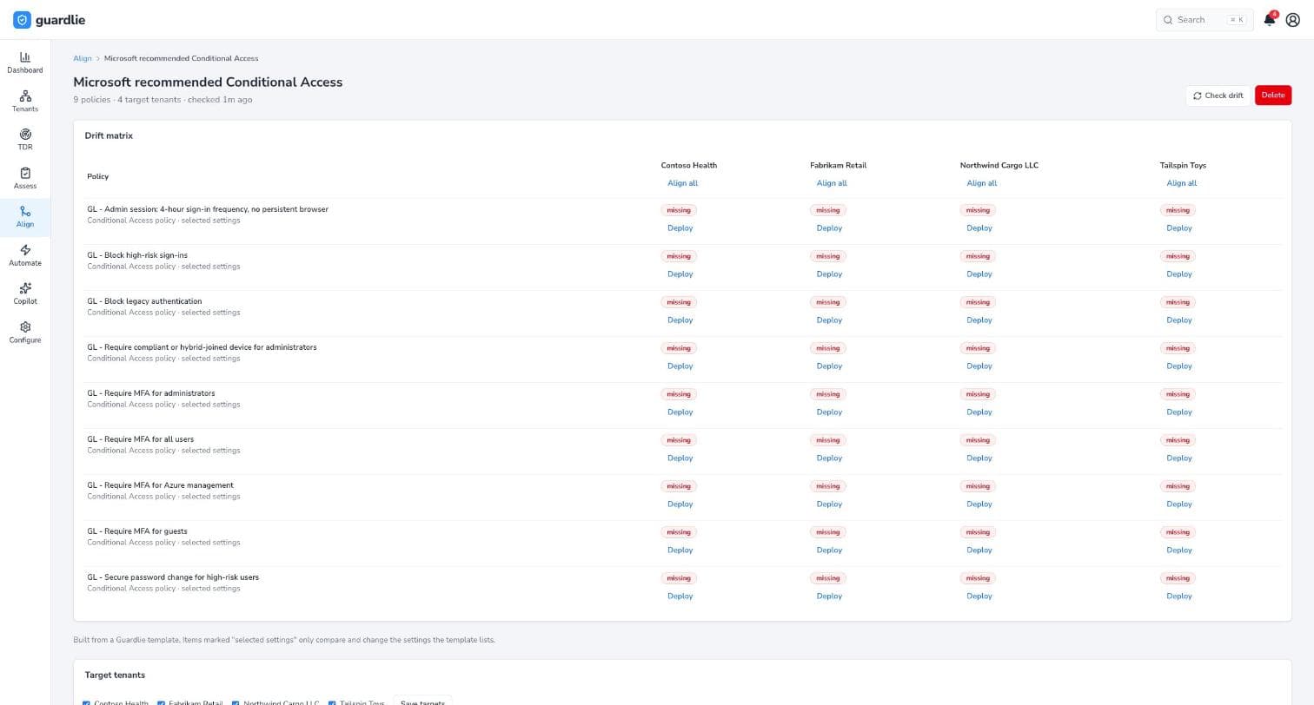Image resolution: width=1314 pixels, height=705 pixels.
Task: Click Align all under Northwind Cargo LLC
Action: pos(981,183)
